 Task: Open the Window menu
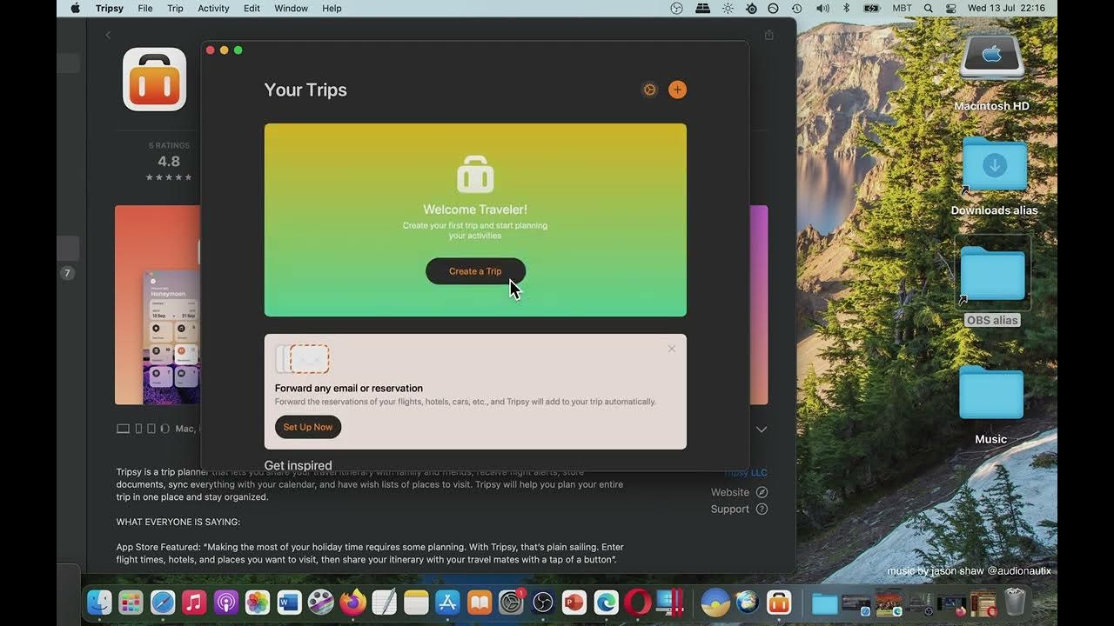[291, 8]
